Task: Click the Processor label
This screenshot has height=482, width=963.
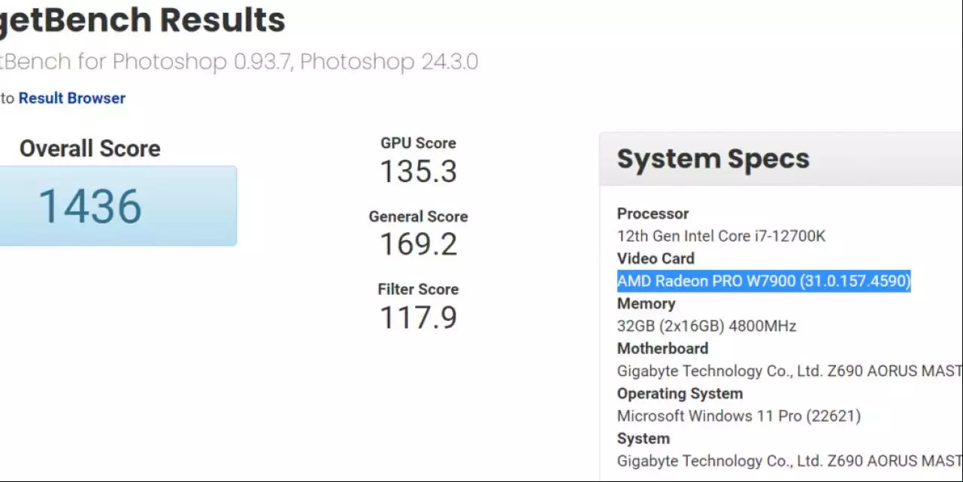Action: [653, 214]
